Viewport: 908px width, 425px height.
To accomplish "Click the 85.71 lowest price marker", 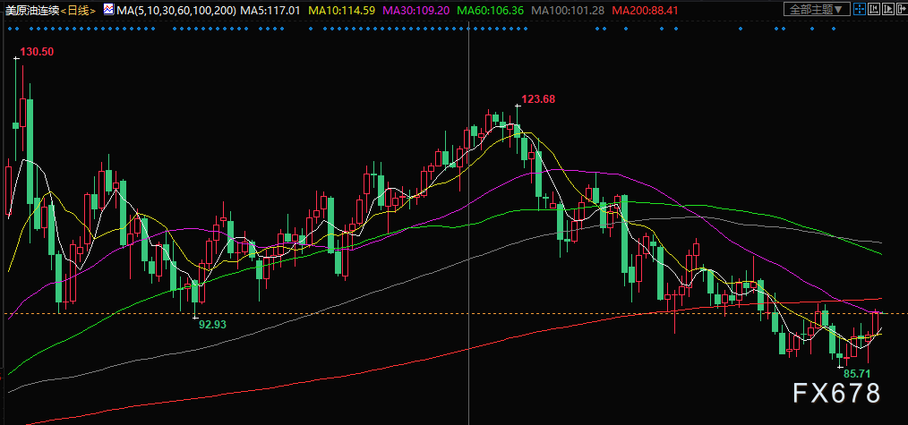I will [857, 373].
